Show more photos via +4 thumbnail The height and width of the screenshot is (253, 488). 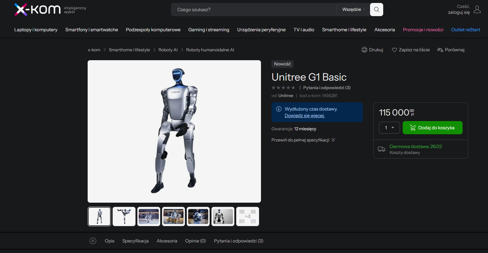[x=247, y=216]
